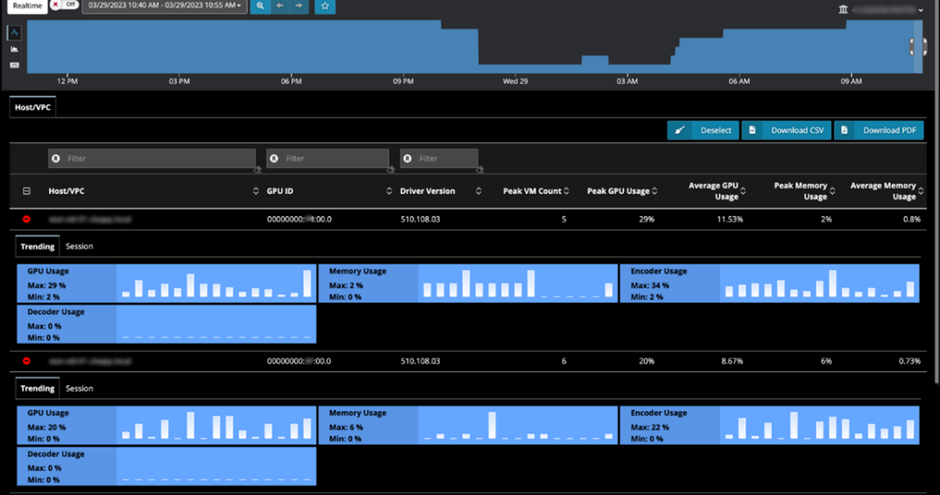Image resolution: width=940 pixels, height=495 pixels.
Task: Select the Host/VPC tab
Action: [x=33, y=107]
